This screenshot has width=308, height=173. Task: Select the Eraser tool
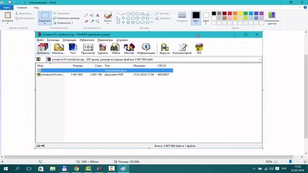[x=86, y=21]
